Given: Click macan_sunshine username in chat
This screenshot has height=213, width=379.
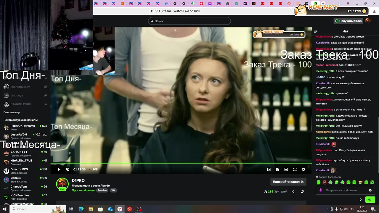Looking at the screenshot, I should pos(327,65).
